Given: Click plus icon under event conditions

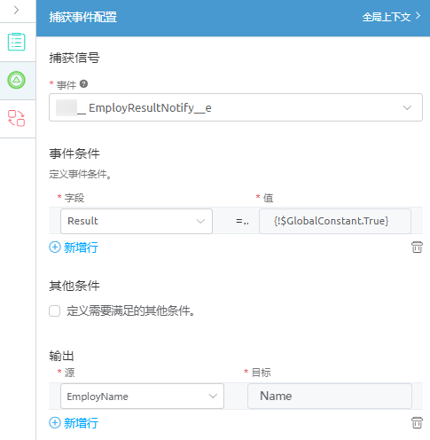Looking at the screenshot, I should coord(55,247).
